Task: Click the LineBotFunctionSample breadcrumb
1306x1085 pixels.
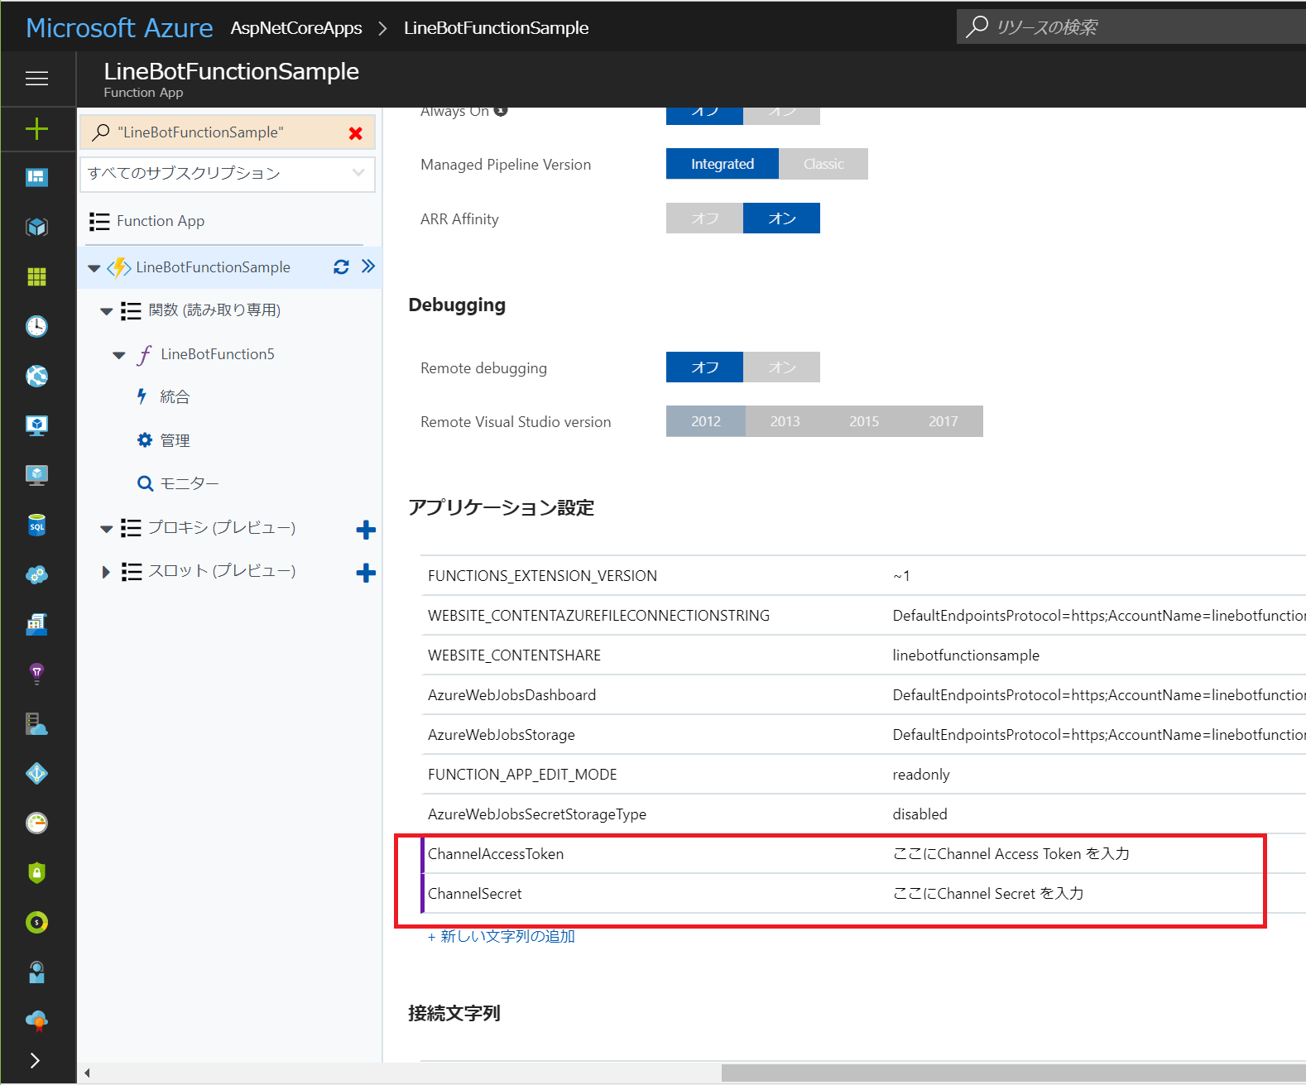Action: pos(496,28)
